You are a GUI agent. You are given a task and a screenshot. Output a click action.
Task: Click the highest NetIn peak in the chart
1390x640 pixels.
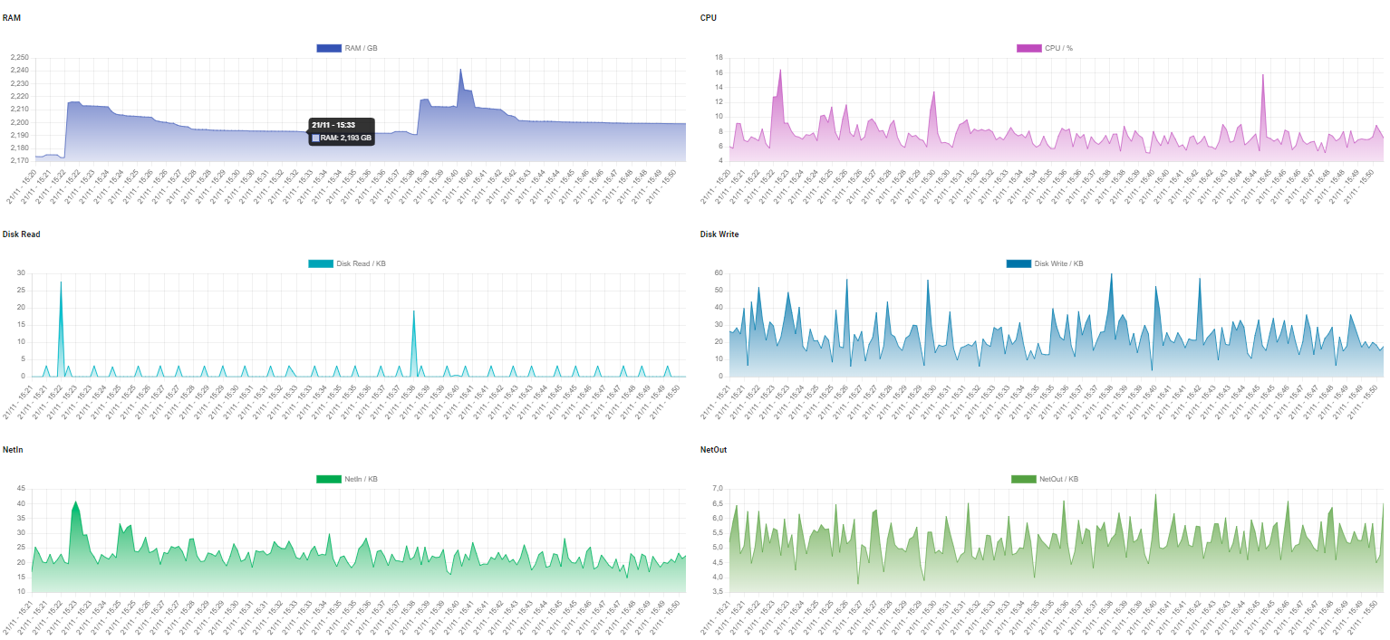(x=76, y=501)
